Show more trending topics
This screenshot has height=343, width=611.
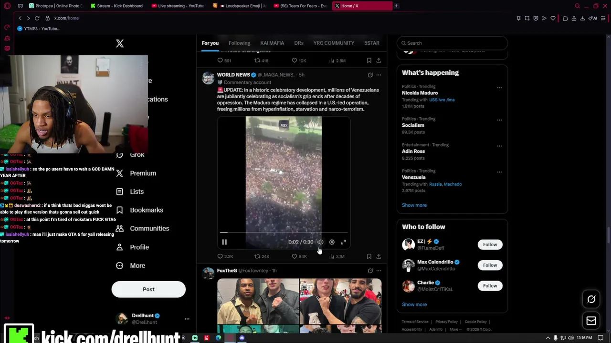tap(414, 205)
